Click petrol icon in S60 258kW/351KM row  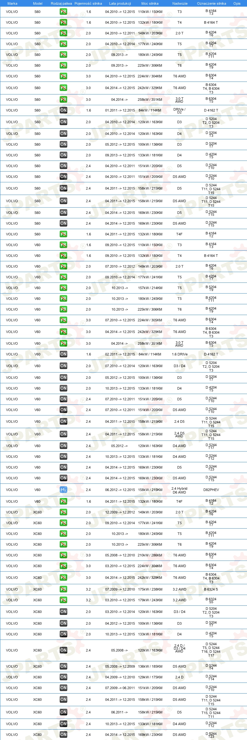[63, 100]
